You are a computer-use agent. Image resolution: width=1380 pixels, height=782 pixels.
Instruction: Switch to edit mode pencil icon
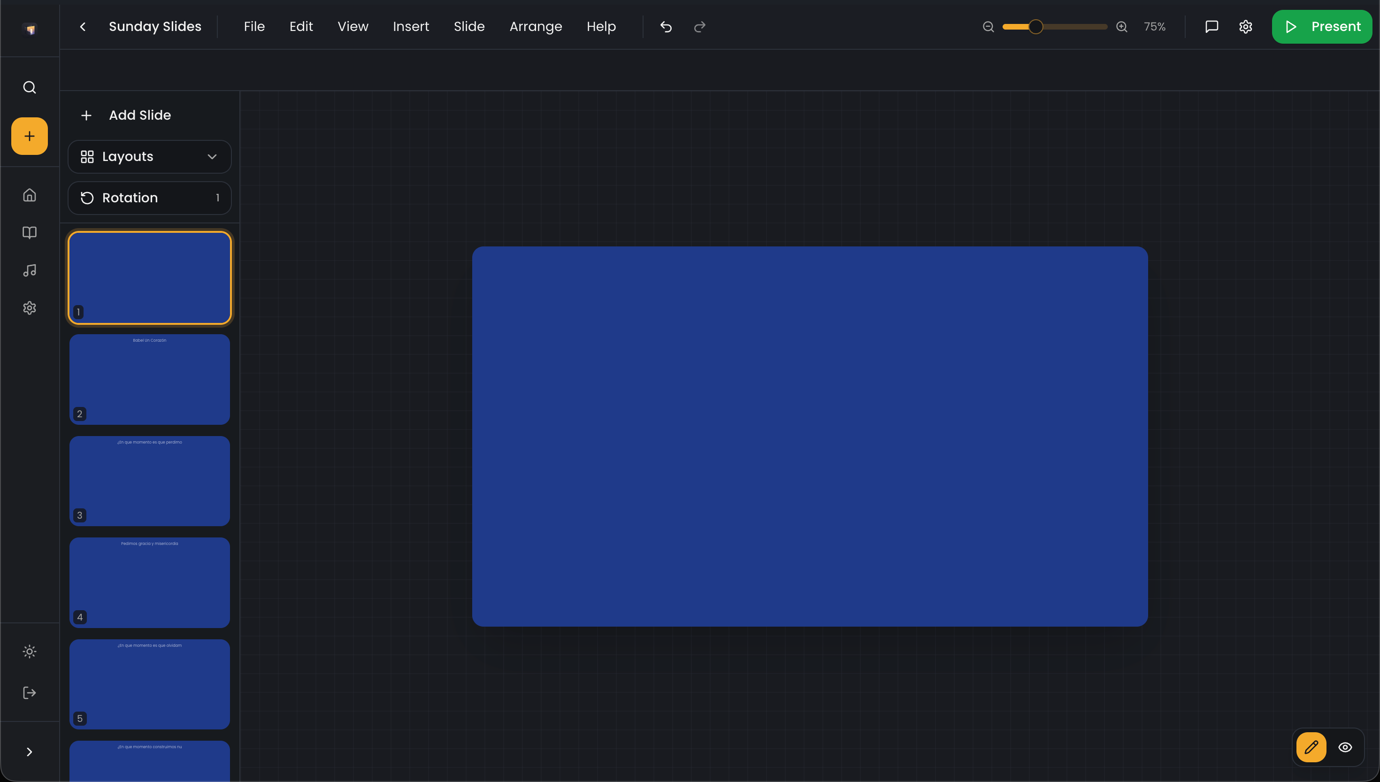1311,747
